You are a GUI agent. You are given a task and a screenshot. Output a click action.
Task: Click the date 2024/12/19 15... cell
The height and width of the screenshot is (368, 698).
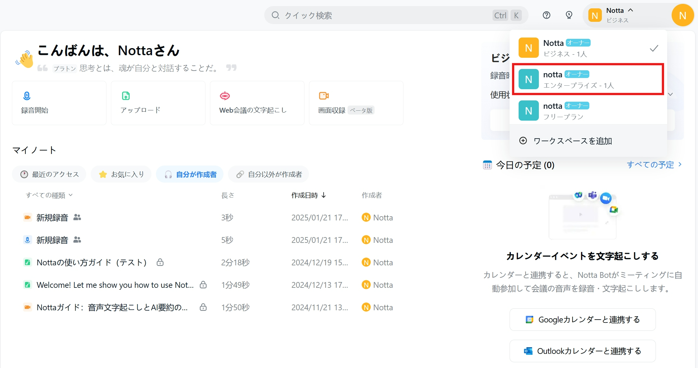(x=320, y=262)
